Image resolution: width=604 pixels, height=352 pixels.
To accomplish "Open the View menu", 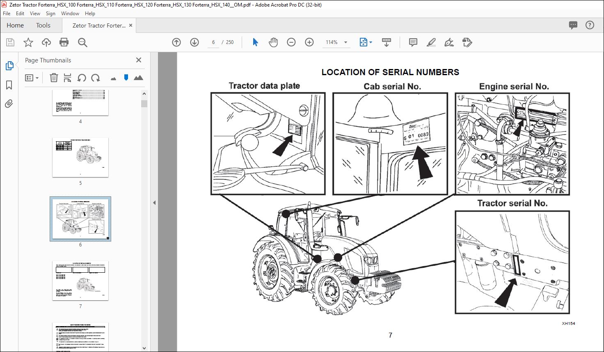I will tap(35, 14).
